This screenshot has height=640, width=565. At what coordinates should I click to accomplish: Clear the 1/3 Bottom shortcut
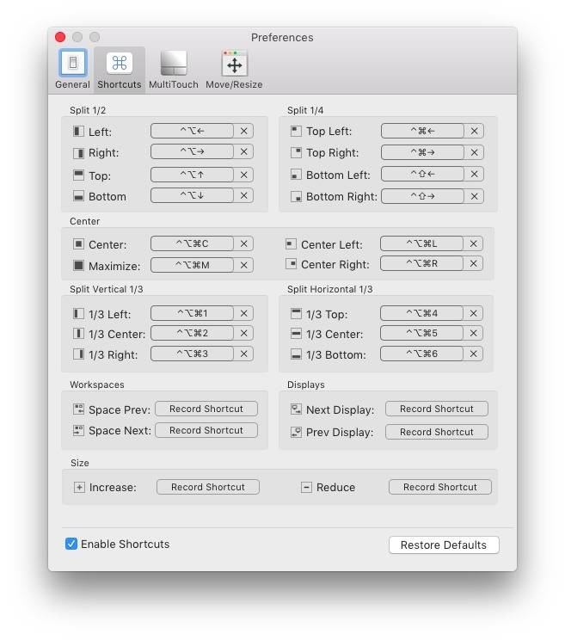474,354
